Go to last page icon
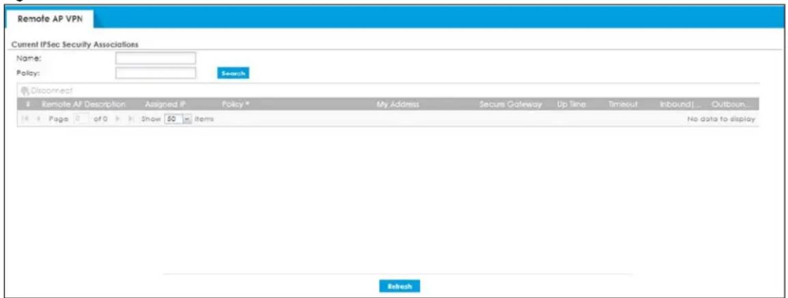This screenshot has height=298, width=788. [131, 119]
